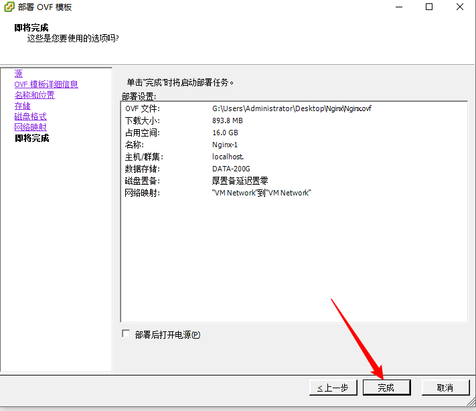Open the OVF 模板详细信息 step link
Viewport: 476px width, 411px height.
pyautogui.click(x=46, y=84)
